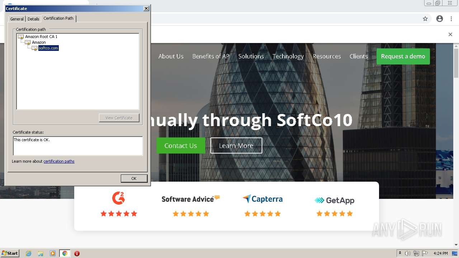The height and width of the screenshot is (258, 459).
Task: Maximize the Chrome browser window
Action: tap(438, 3)
